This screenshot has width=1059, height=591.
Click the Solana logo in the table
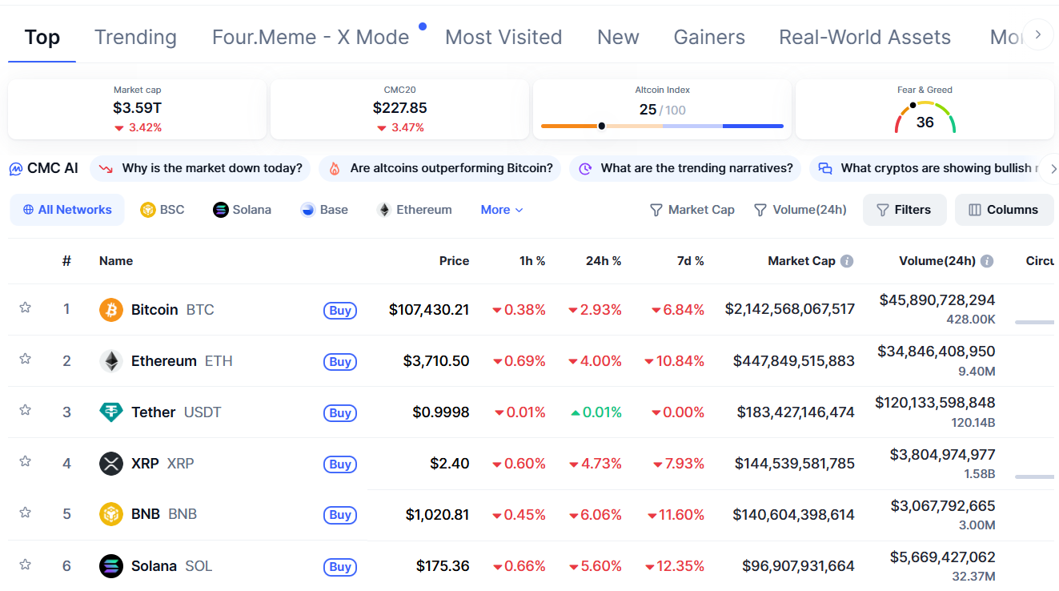[x=111, y=566]
